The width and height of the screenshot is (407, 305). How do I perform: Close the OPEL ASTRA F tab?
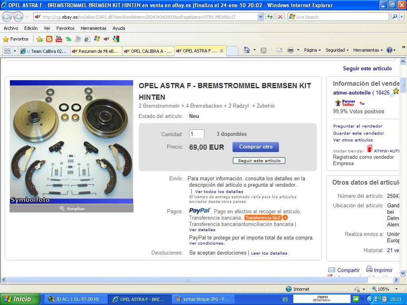(222, 51)
